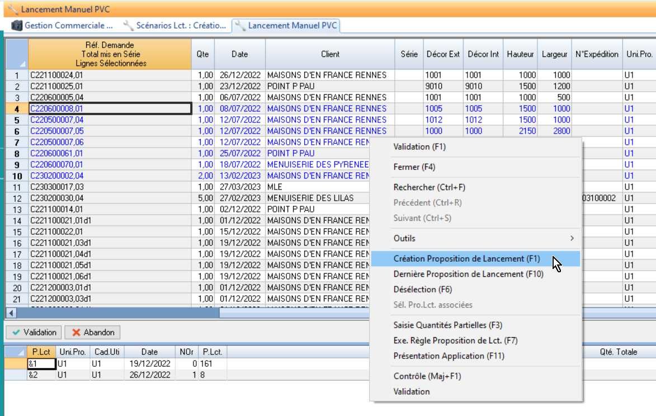Screen dimensions: 656x416
Task: Click the horizontal scrollbar left arrow
Action: click(11, 313)
